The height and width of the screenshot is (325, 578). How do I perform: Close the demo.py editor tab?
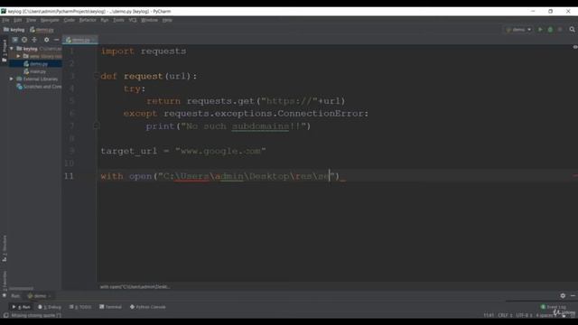coord(94,40)
